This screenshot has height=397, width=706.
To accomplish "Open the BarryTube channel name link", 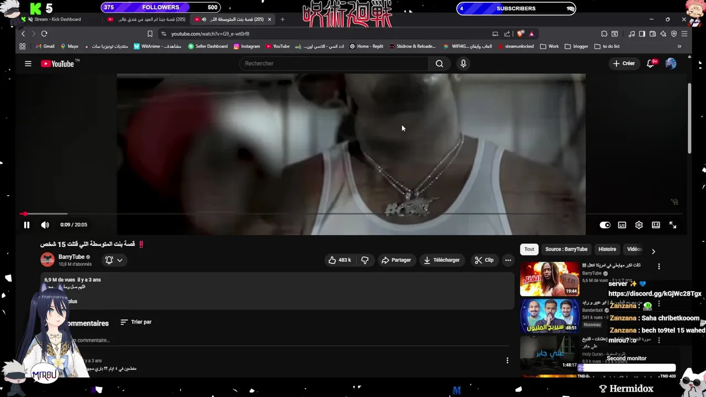I will coord(71,257).
